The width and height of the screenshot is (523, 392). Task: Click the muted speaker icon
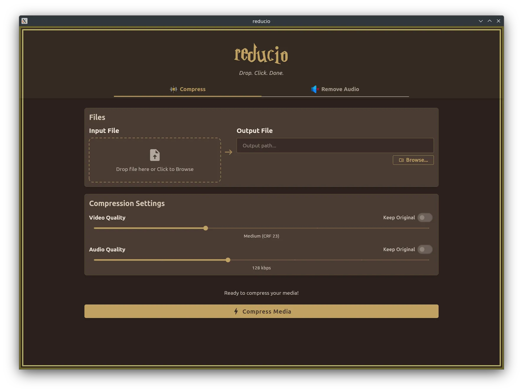point(315,89)
